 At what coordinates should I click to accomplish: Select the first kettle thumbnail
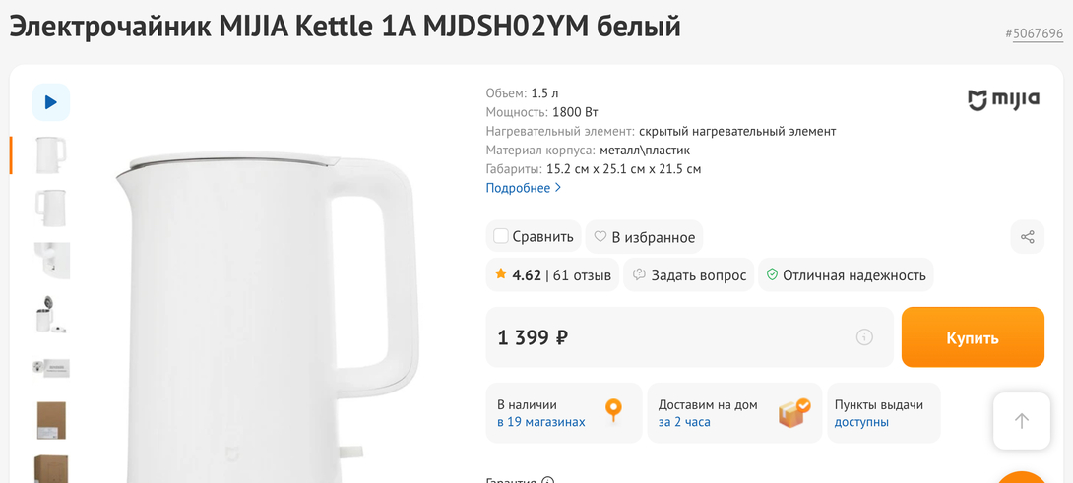[x=51, y=154]
